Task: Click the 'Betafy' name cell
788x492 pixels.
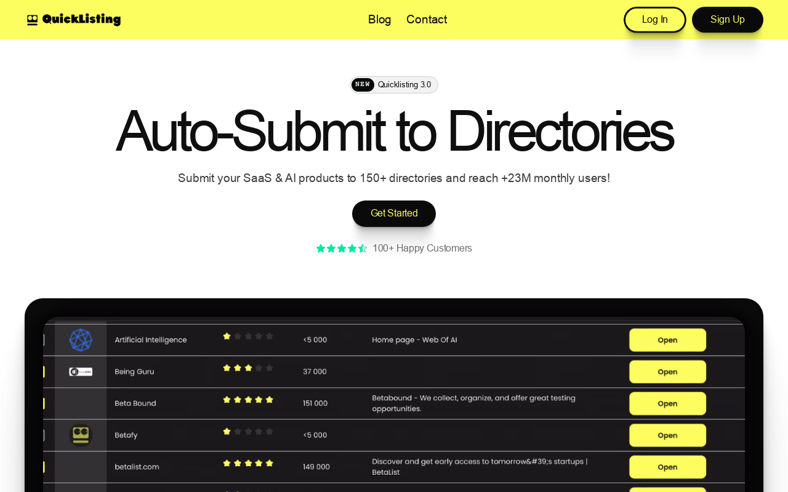Action: tap(126, 435)
